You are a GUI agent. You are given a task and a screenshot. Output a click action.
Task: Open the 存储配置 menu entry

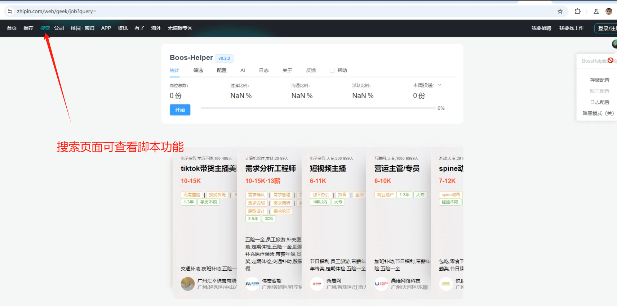(x=599, y=80)
